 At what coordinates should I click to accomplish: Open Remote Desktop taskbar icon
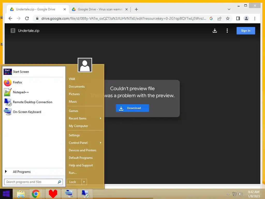85,194
